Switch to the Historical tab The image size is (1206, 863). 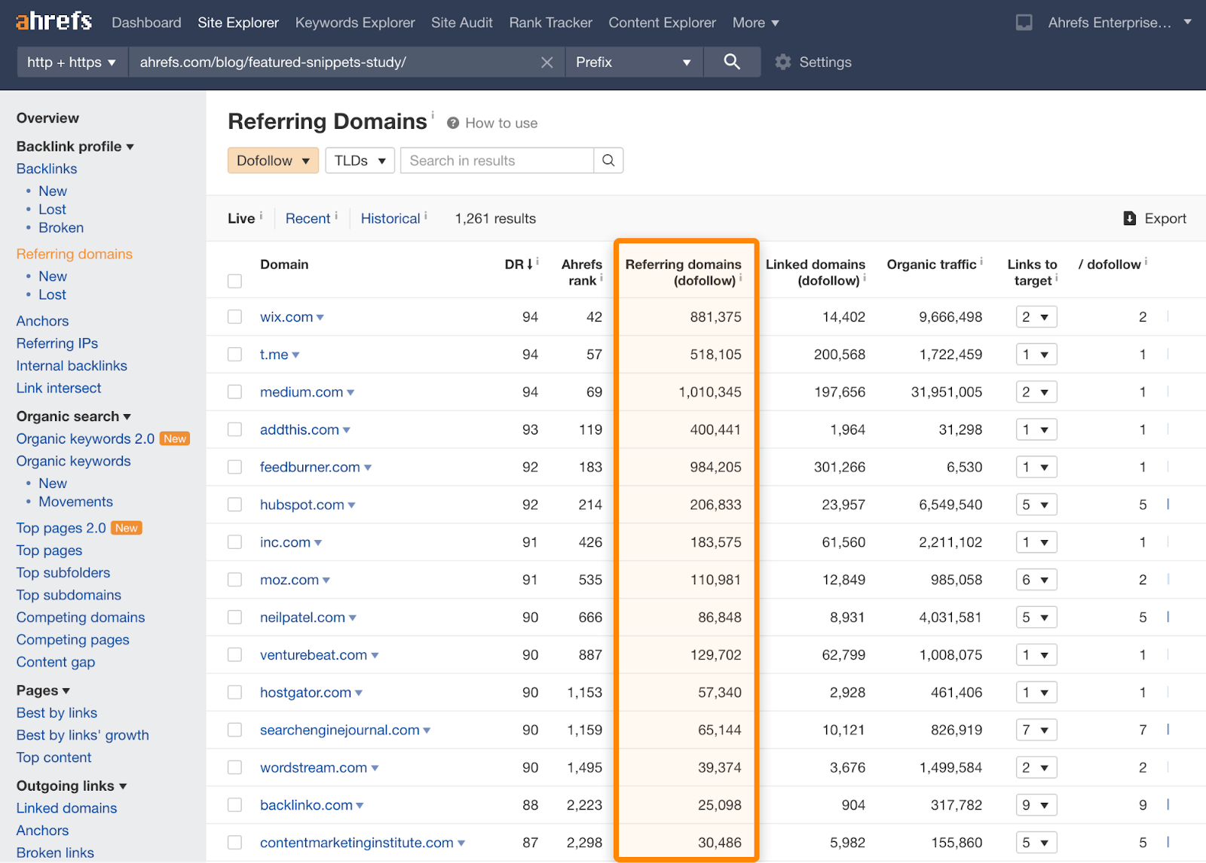tap(390, 218)
